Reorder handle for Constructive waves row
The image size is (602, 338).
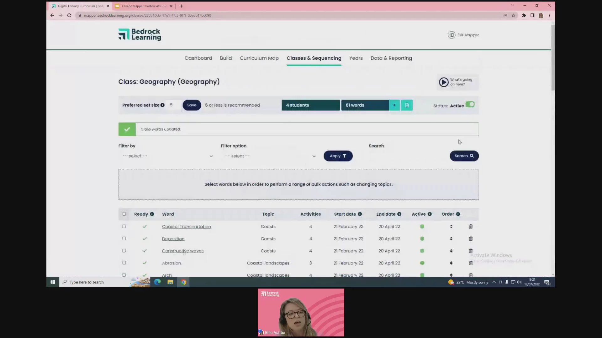[x=451, y=251]
